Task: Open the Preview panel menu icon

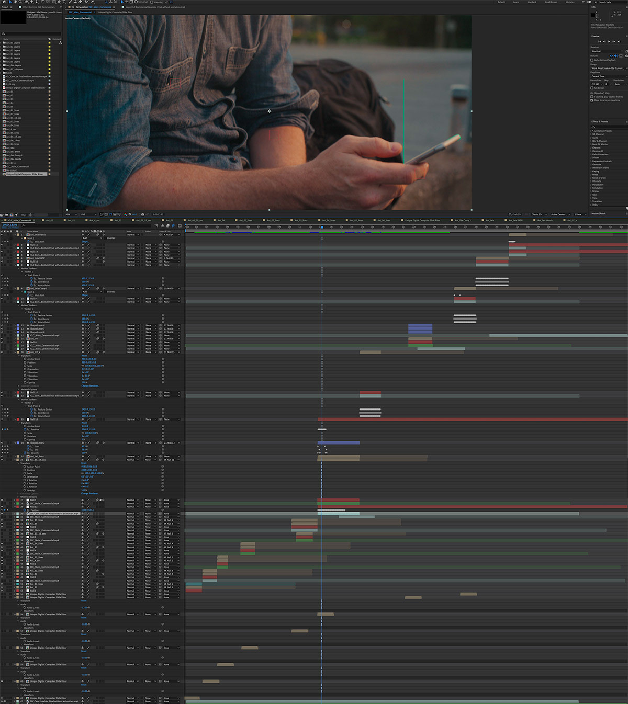Action: 626,36
